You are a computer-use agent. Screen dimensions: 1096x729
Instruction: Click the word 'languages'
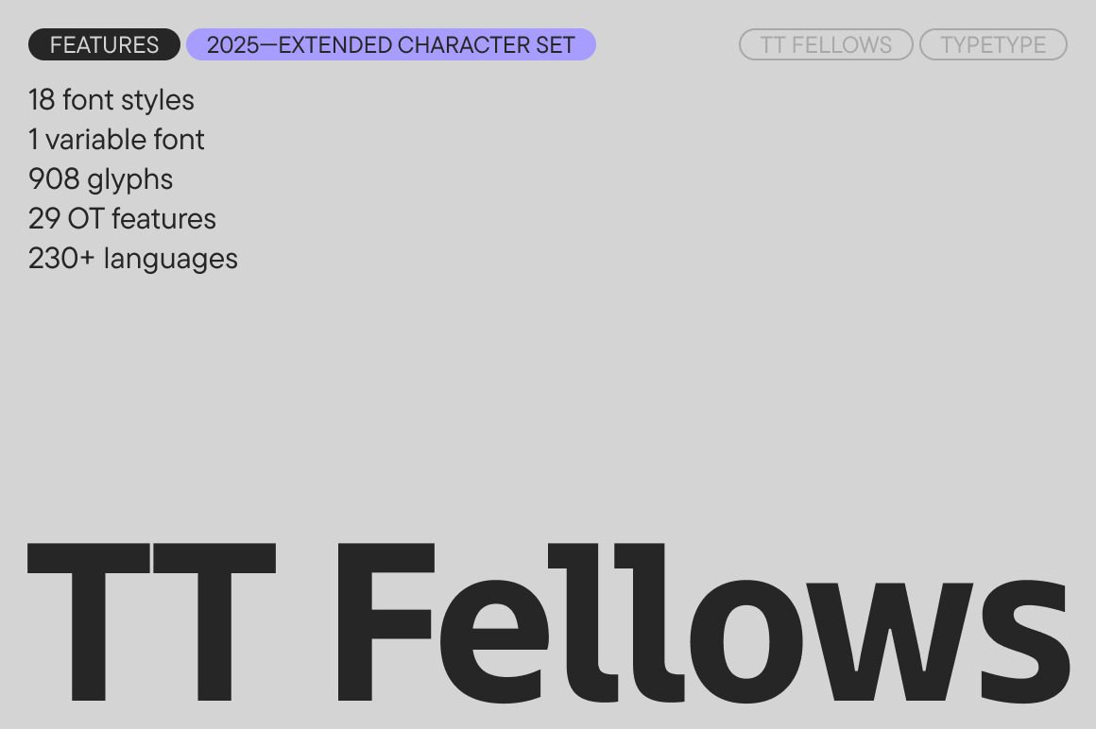tap(171, 259)
